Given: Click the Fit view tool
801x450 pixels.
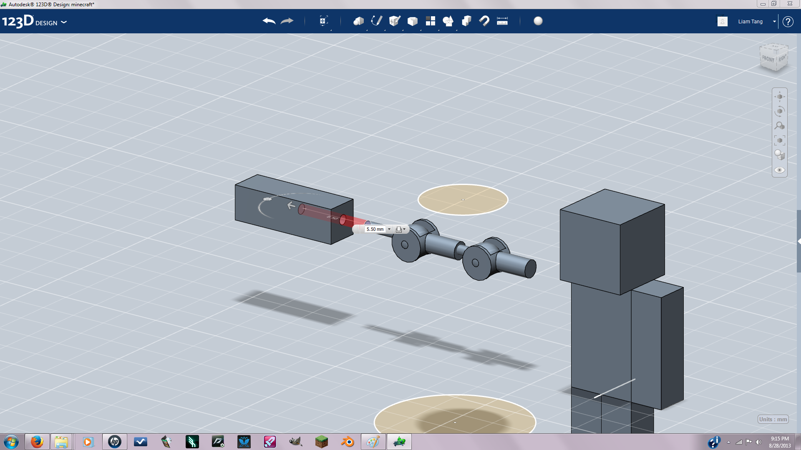Looking at the screenshot, I should click(780, 140).
